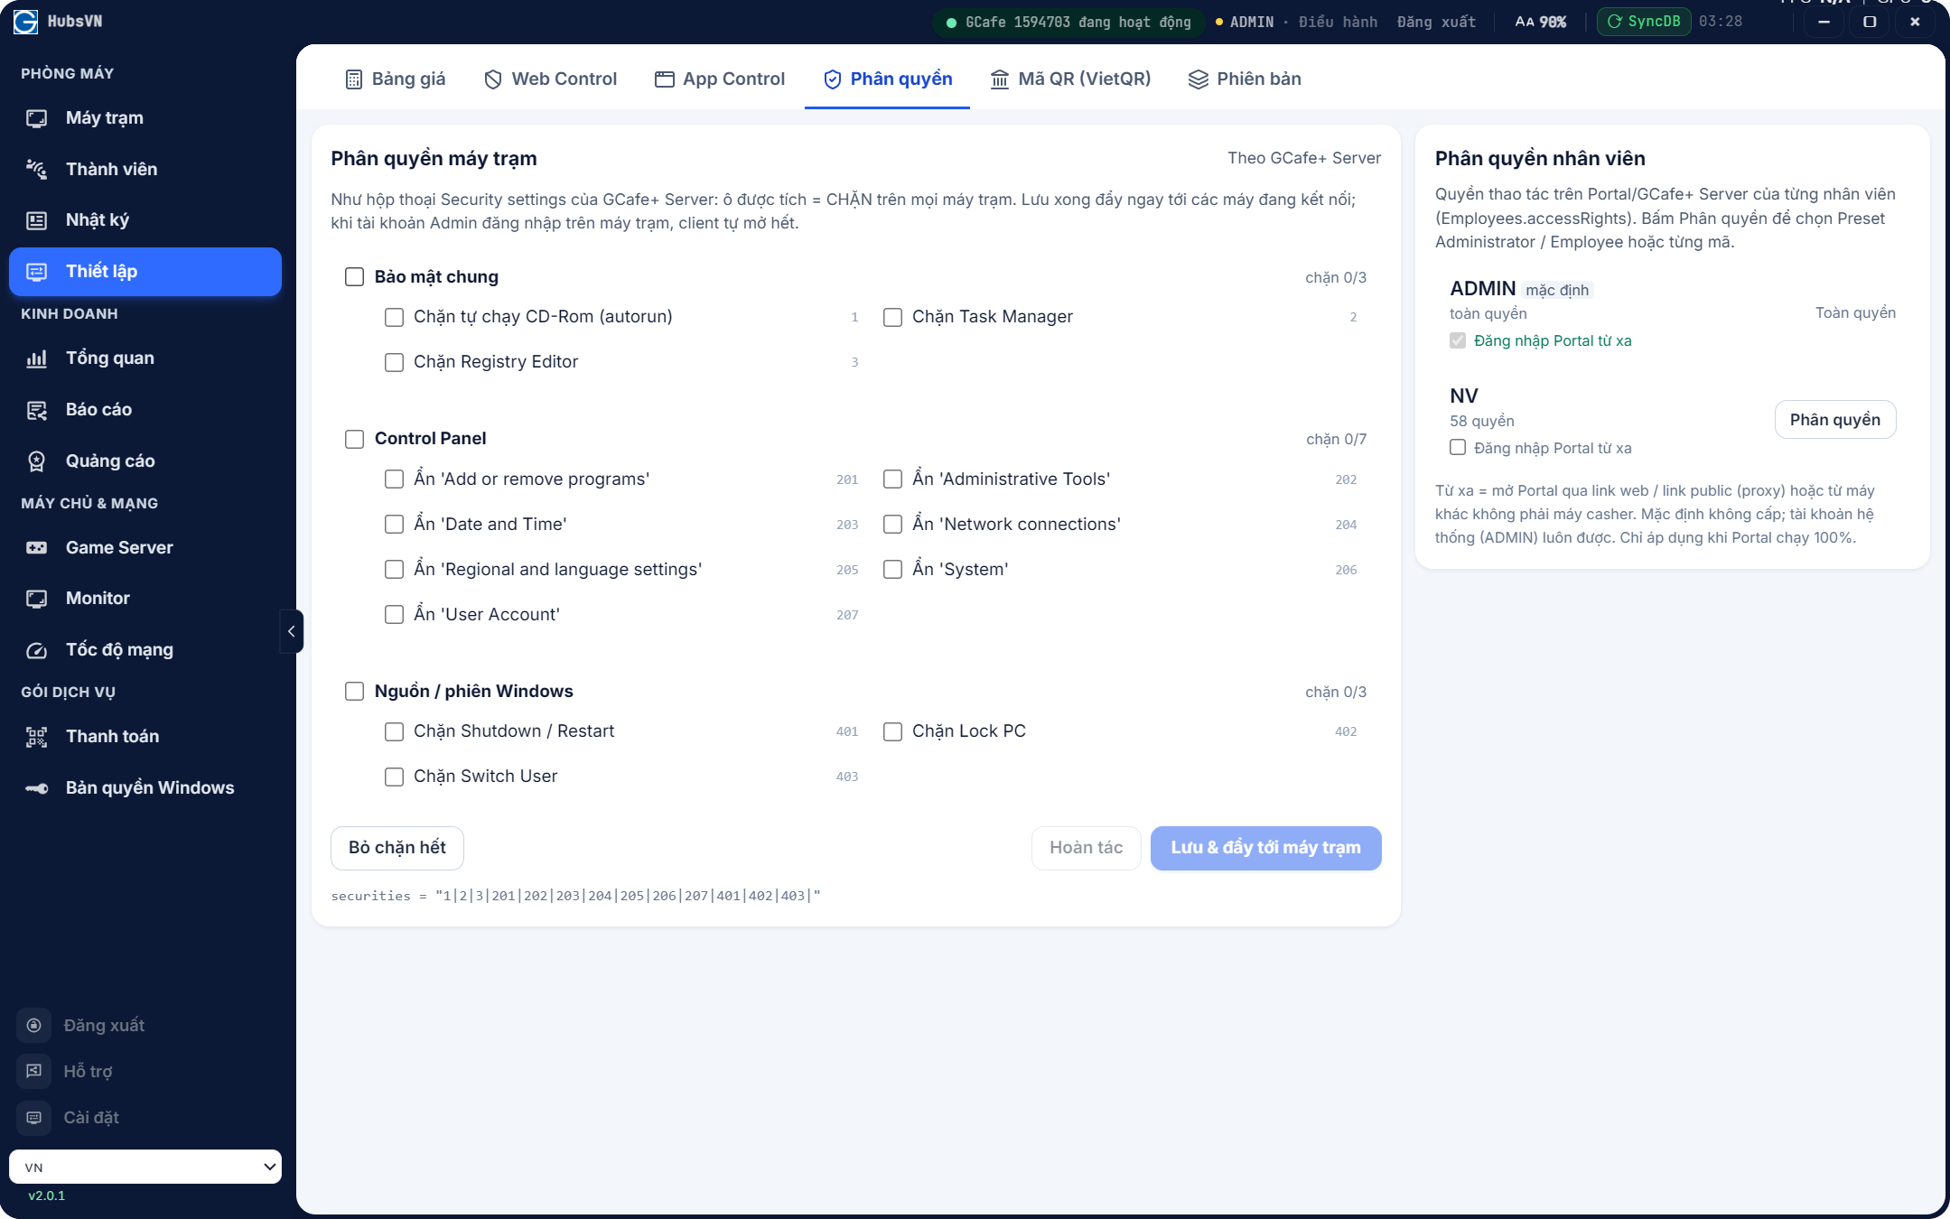
Task: Click the Tốc độ mạng gauge icon
Action: [x=36, y=650]
